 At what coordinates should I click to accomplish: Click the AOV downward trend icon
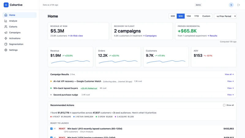pyautogui.click(x=205, y=56)
